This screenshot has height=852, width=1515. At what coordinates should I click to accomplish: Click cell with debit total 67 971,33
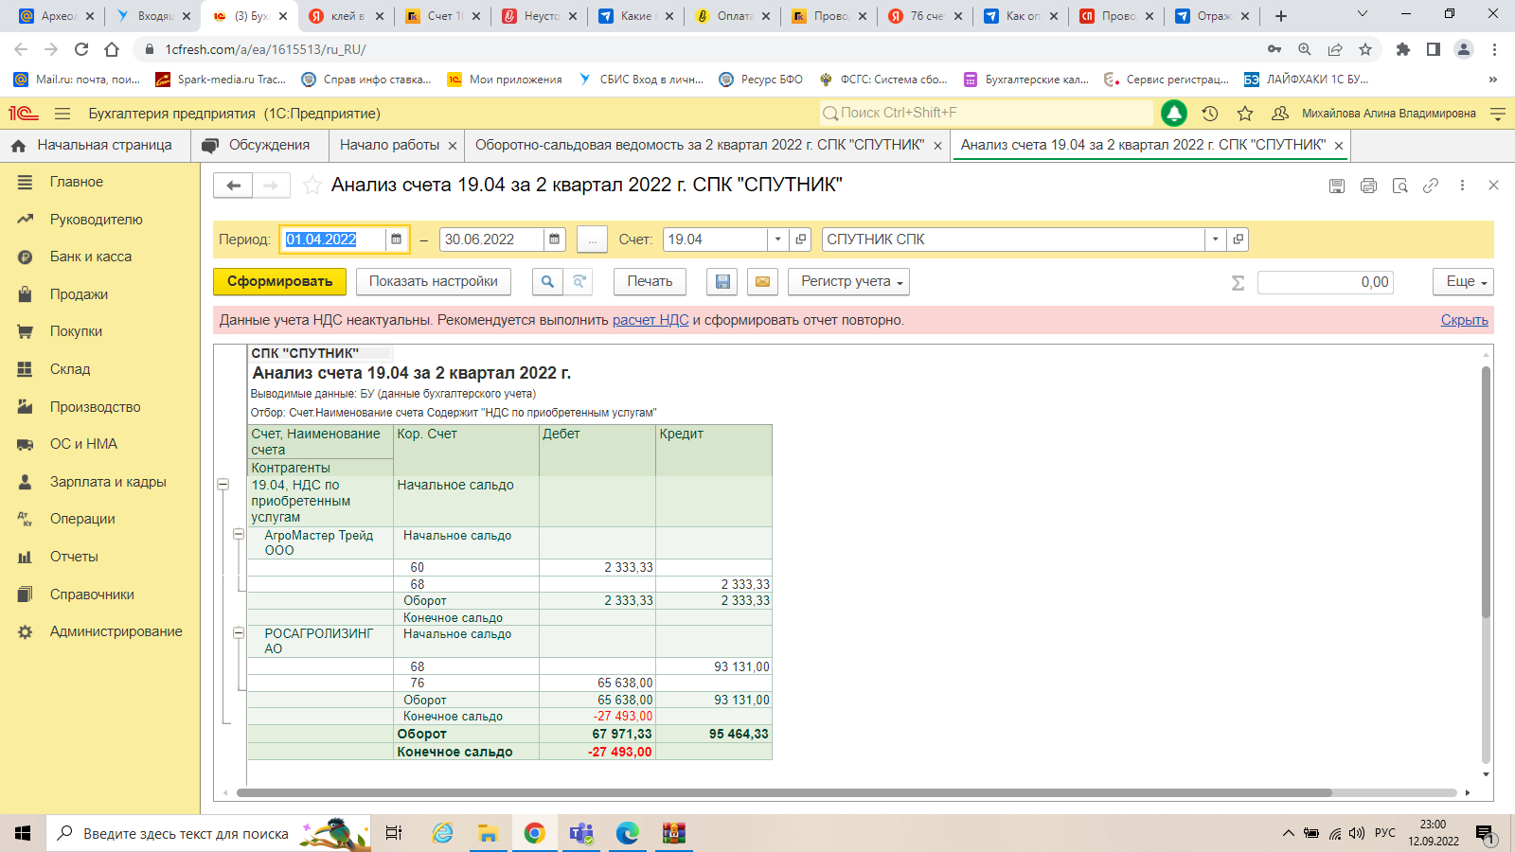[x=597, y=734]
